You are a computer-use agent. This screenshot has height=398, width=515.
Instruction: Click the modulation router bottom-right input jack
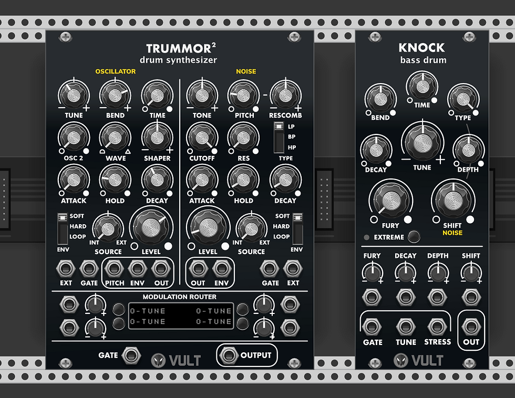[x=290, y=328]
